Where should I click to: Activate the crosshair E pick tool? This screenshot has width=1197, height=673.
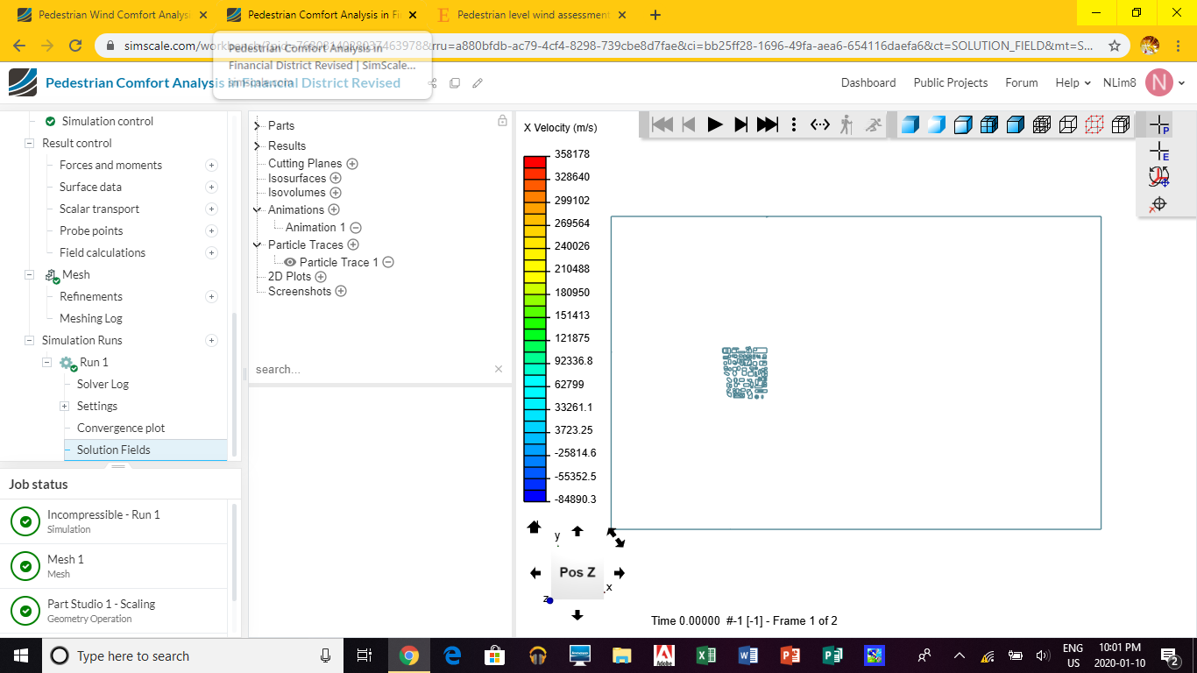[1159, 151]
